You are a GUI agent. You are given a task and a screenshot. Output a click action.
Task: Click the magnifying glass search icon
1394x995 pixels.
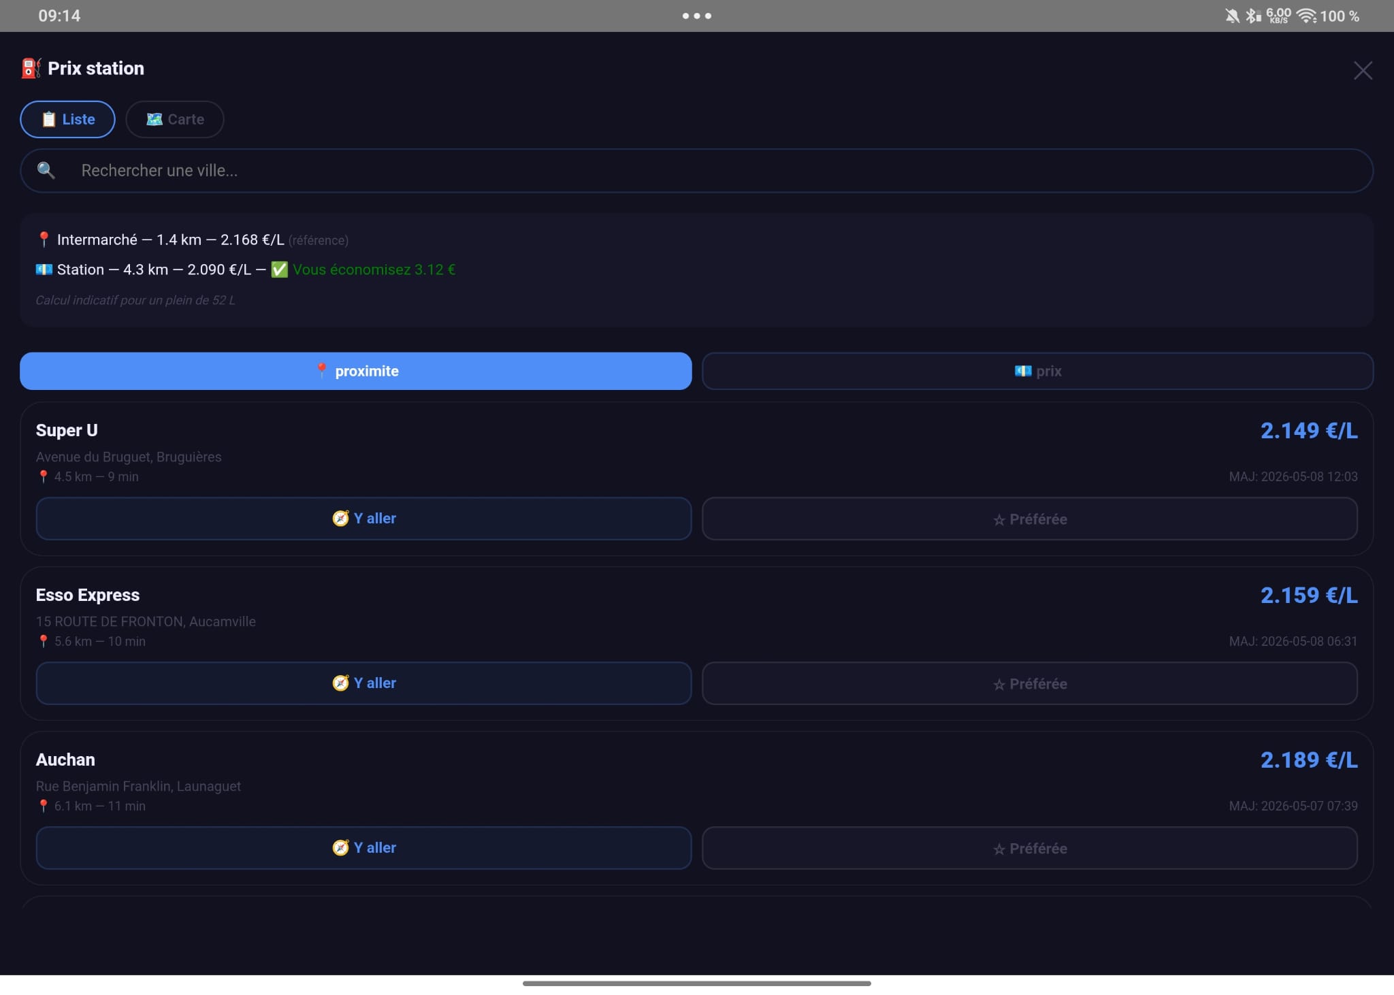click(x=46, y=170)
